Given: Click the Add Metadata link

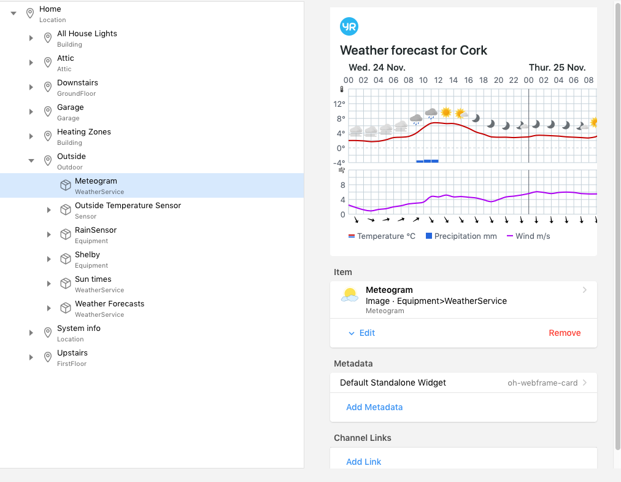Looking at the screenshot, I should click(374, 407).
